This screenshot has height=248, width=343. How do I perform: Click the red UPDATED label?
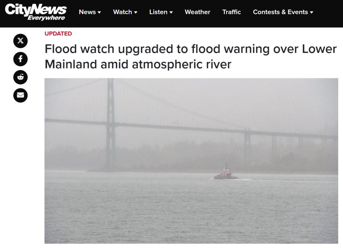(58, 33)
